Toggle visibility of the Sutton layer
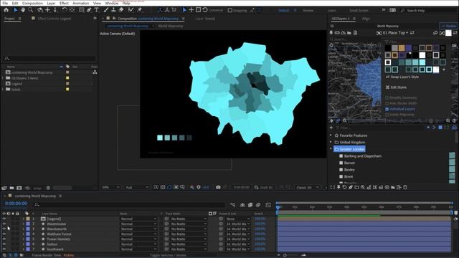 (x=4, y=244)
